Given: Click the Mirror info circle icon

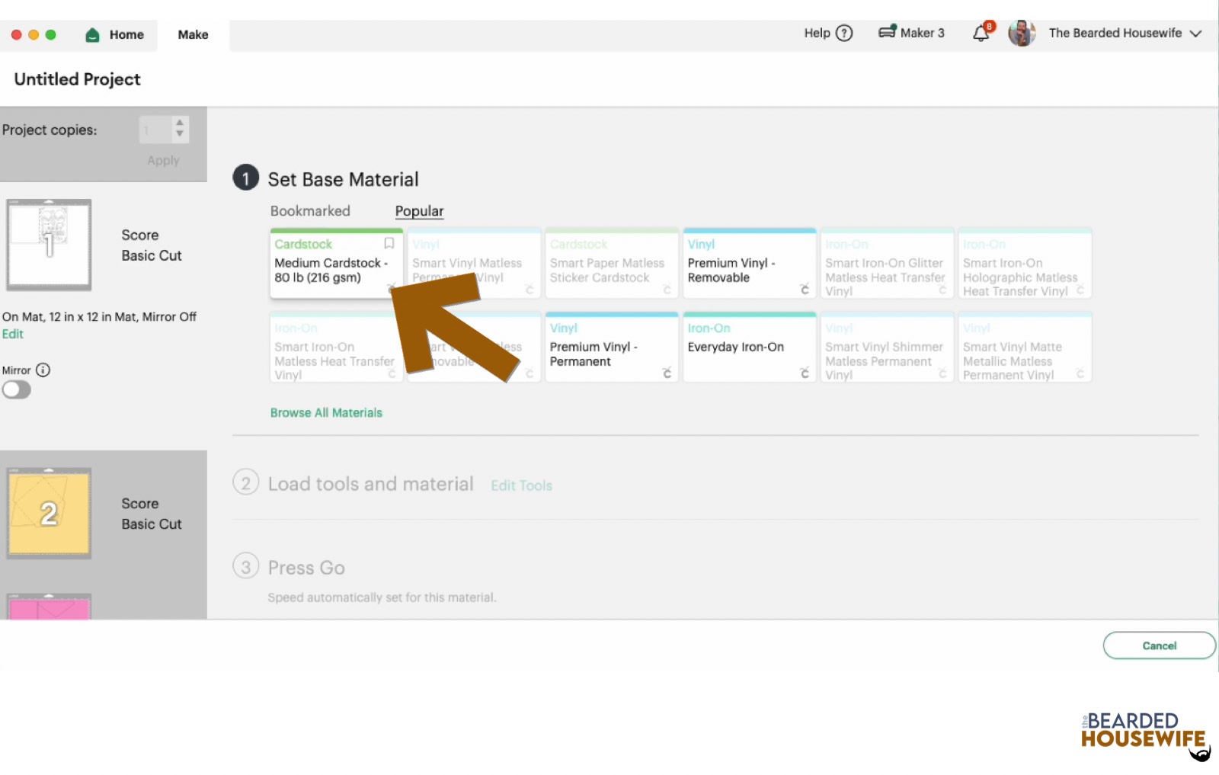Looking at the screenshot, I should coord(44,370).
